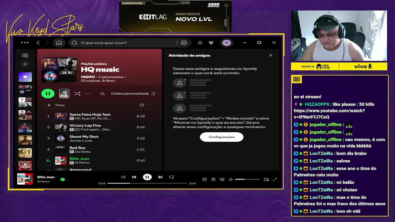The image size is (395, 222).
Task: Open the Spotify Home page
Action: (59, 43)
